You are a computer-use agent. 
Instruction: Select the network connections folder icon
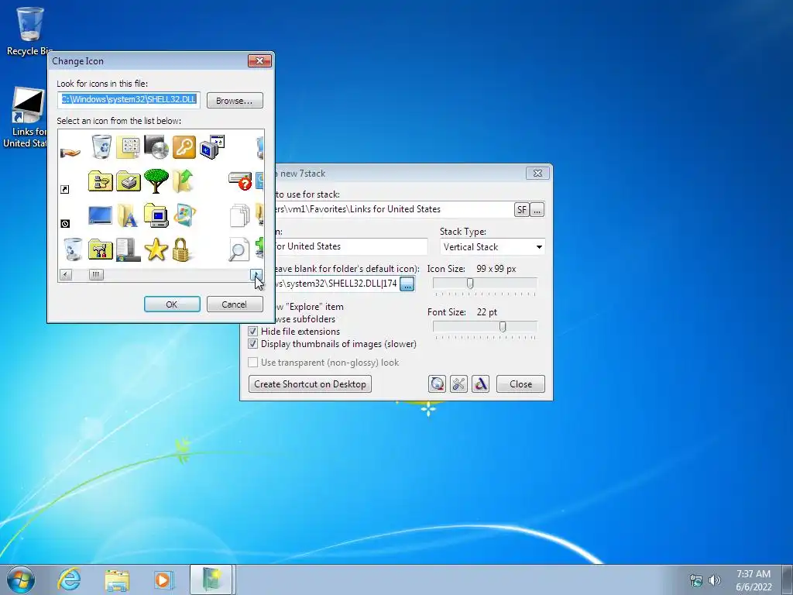(101, 181)
